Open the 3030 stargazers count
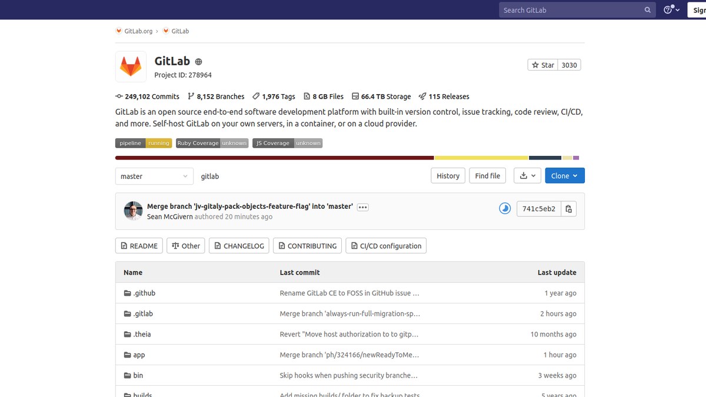The image size is (706, 397). tap(569, 65)
